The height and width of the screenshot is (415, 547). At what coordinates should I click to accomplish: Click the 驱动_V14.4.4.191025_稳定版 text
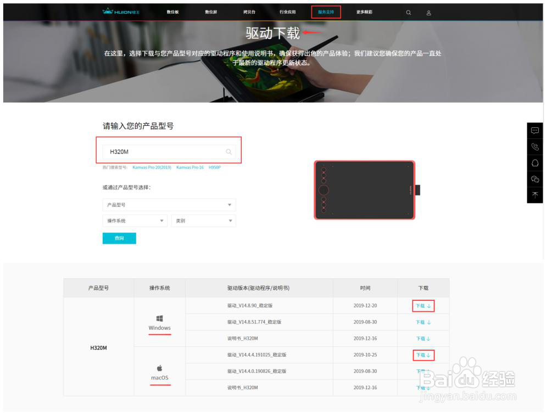click(x=257, y=355)
